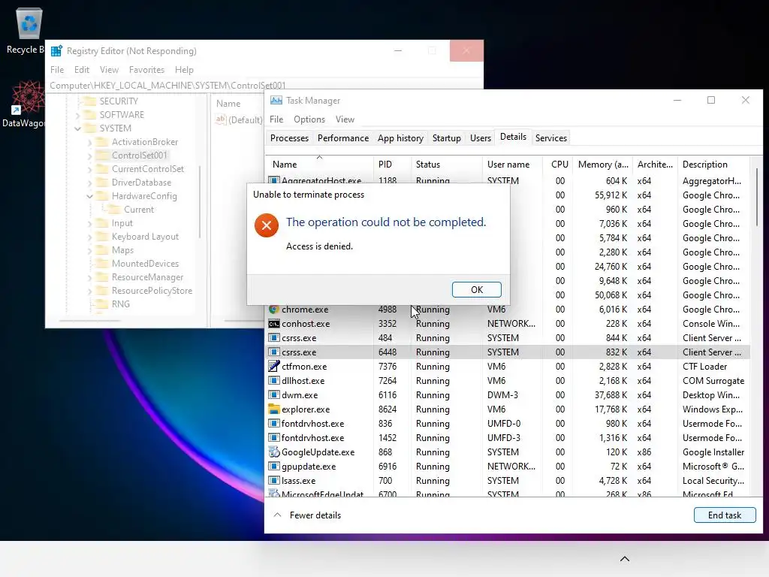Show hidden system tray icons chevron
The width and height of the screenshot is (769, 577).
tap(624, 559)
